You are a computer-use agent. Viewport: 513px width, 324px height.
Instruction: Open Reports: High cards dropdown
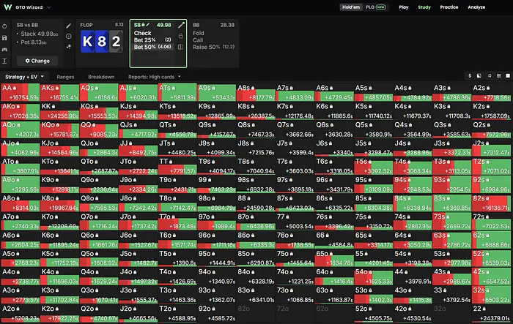(x=155, y=77)
